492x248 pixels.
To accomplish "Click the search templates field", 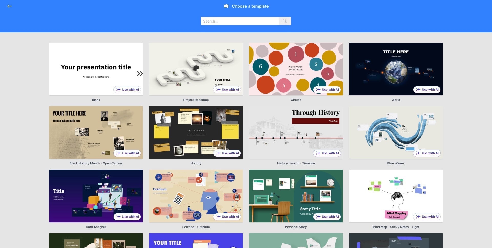I will (240, 21).
